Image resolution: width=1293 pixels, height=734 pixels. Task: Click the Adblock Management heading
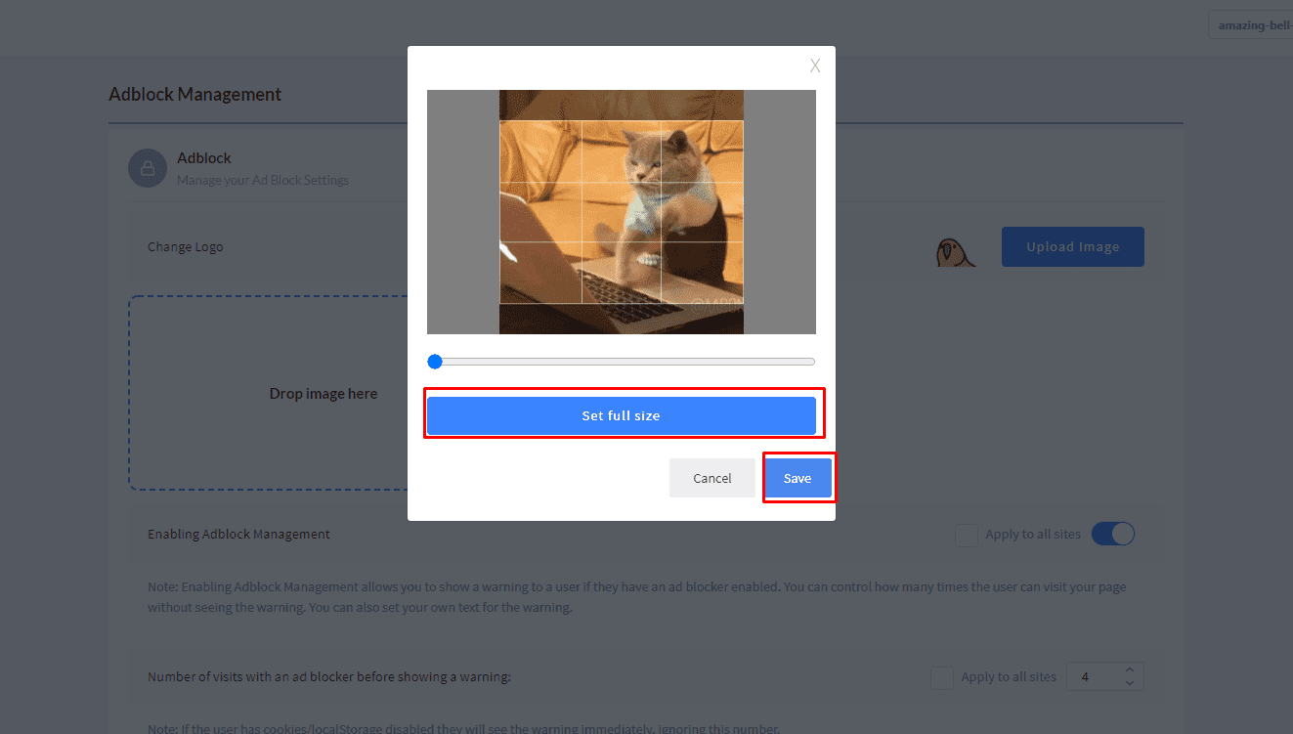click(x=194, y=95)
